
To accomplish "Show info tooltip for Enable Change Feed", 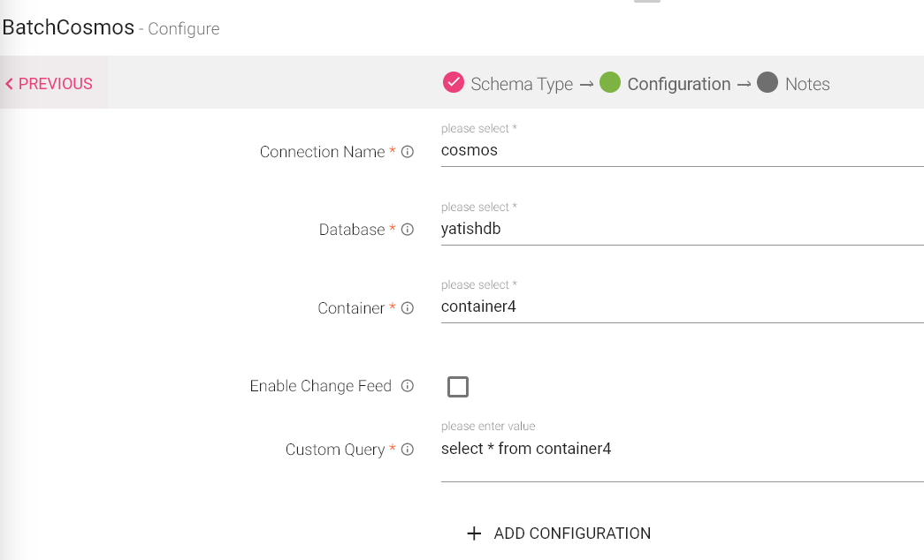I will pos(408,386).
